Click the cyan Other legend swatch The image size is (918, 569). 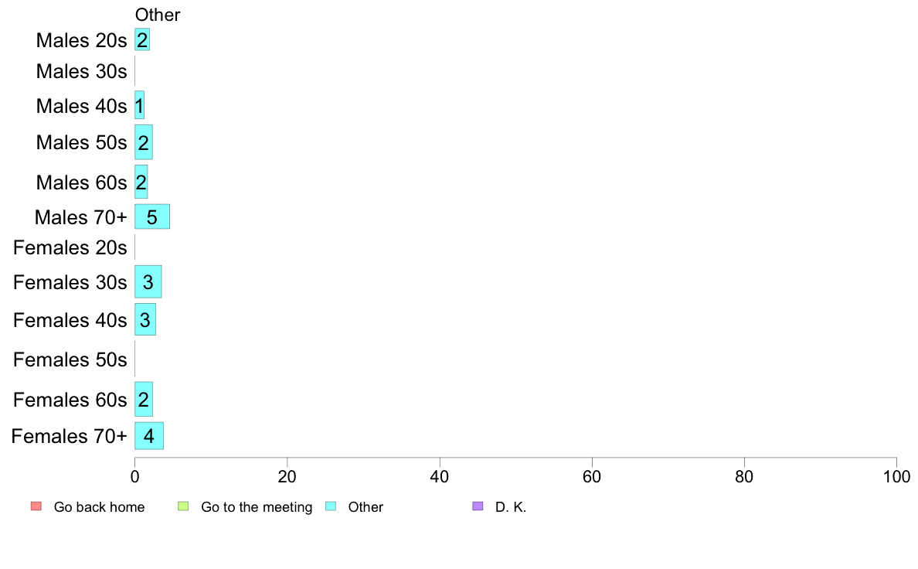click(x=331, y=506)
